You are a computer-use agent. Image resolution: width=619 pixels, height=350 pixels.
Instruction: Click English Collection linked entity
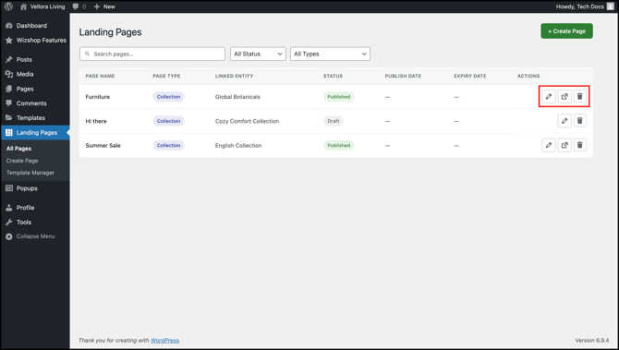point(238,145)
